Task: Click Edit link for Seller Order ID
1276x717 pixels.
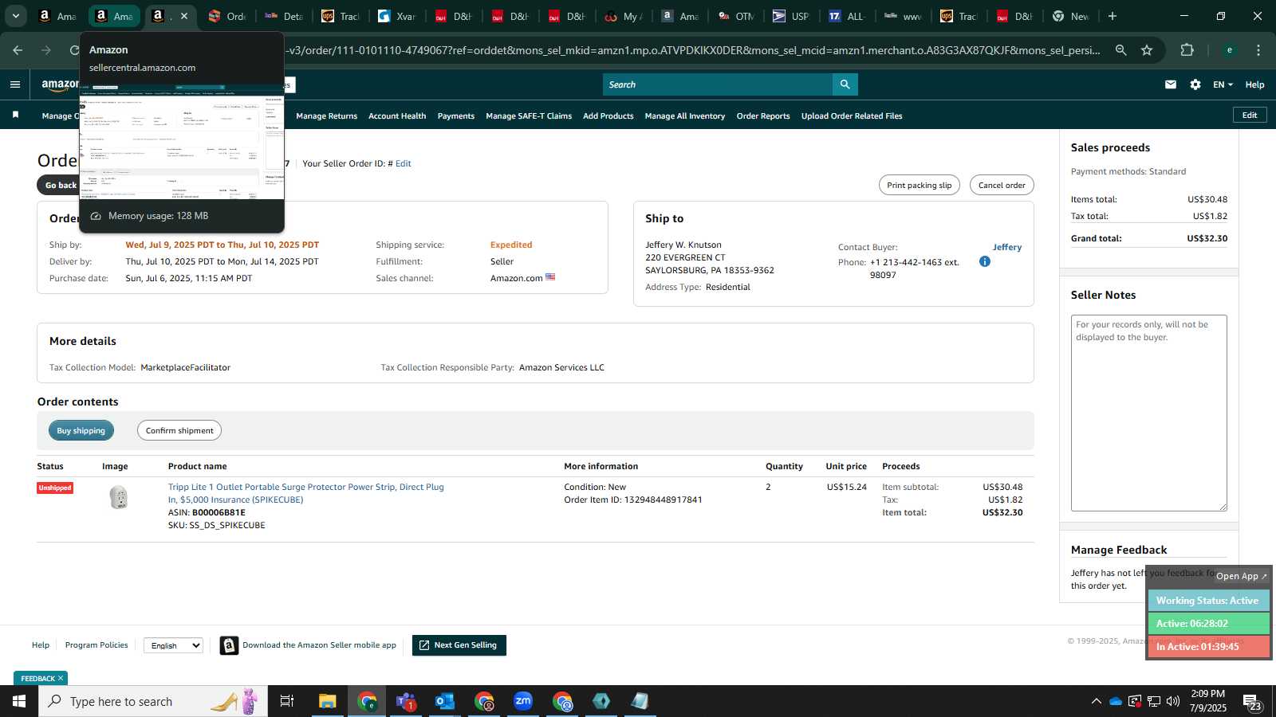Action: tap(404, 163)
